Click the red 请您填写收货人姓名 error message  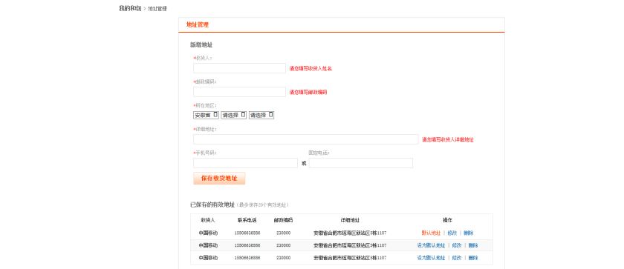tap(311, 69)
